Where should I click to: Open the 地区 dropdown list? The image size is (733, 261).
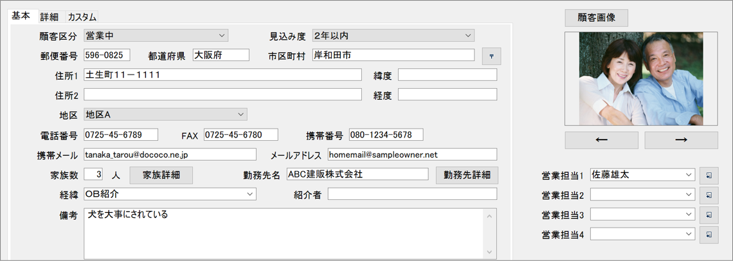241,114
